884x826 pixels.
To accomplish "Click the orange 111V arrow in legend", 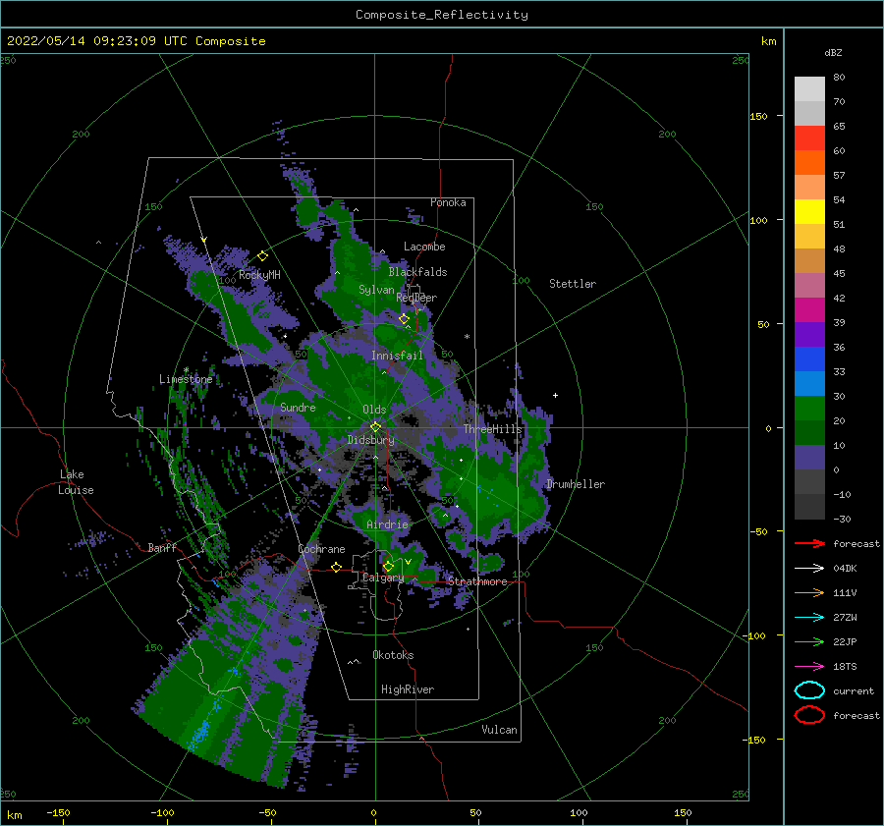I will (x=809, y=592).
